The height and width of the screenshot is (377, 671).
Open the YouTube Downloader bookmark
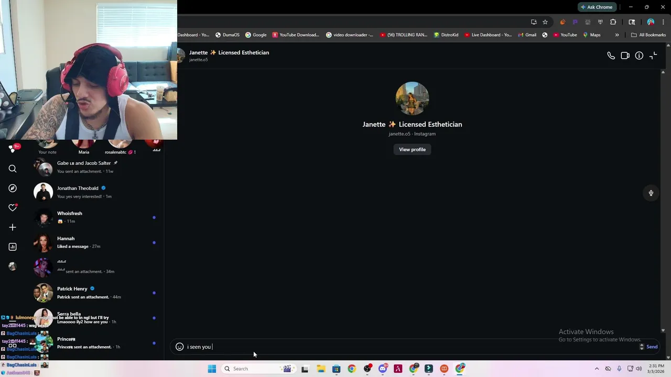click(x=296, y=35)
